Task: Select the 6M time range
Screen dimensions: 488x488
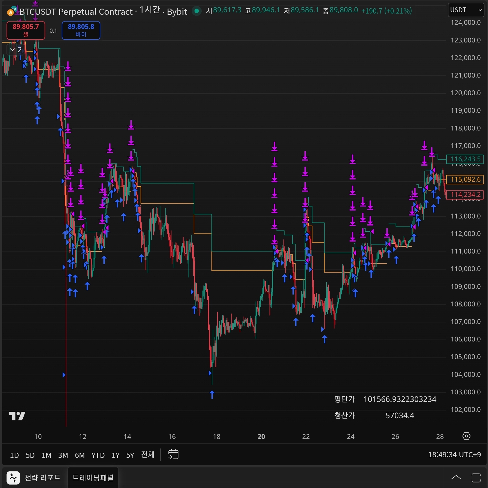Action: pyautogui.click(x=80, y=455)
